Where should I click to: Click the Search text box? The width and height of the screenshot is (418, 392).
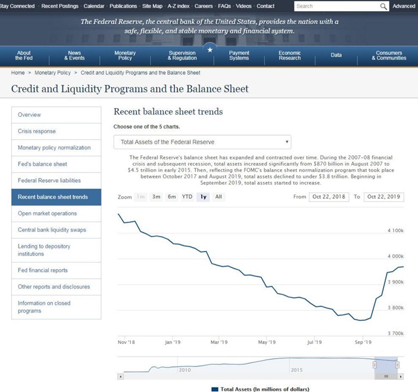(337, 6)
